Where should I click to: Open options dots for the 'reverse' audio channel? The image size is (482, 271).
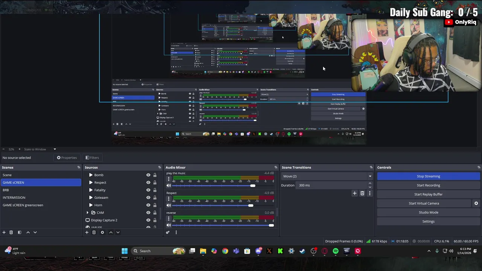tap(169, 219)
